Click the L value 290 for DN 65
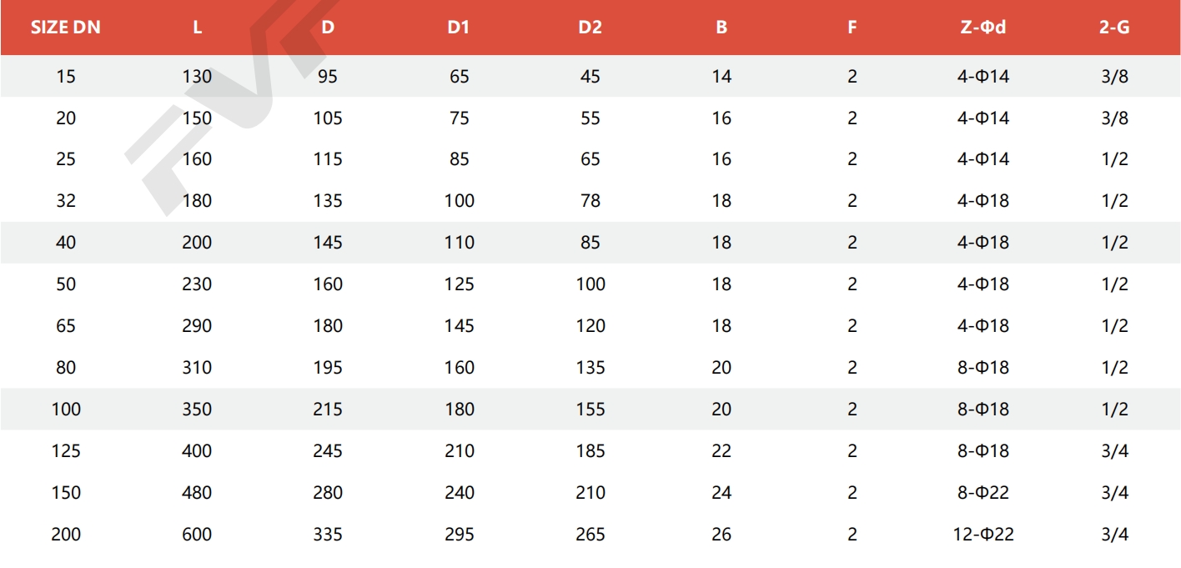This screenshot has width=1181, height=568. (197, 326)
